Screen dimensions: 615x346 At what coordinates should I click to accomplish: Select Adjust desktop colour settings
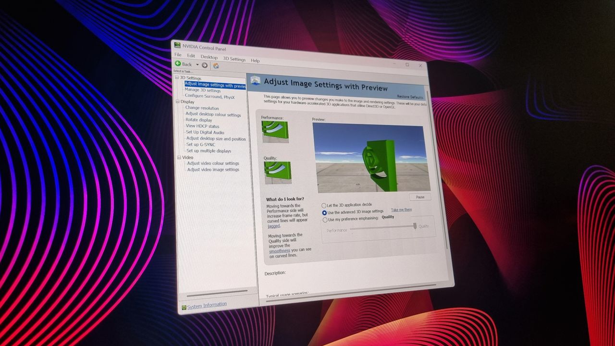tap(213, 114)
